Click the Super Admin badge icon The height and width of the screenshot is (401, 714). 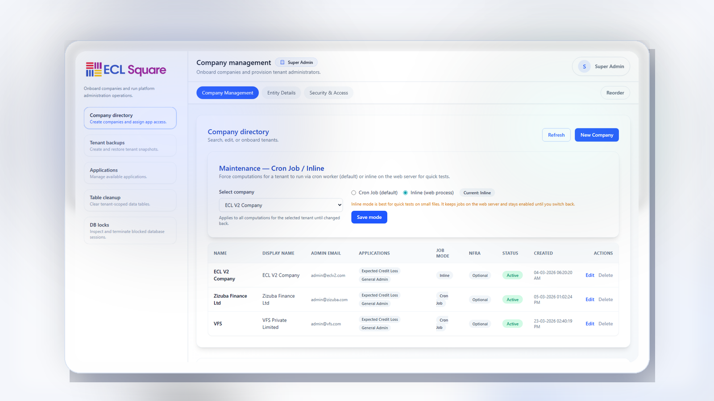click(282, 62)
